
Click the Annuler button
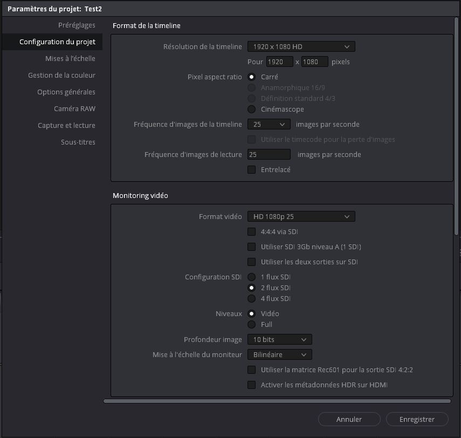click(349, 419)
